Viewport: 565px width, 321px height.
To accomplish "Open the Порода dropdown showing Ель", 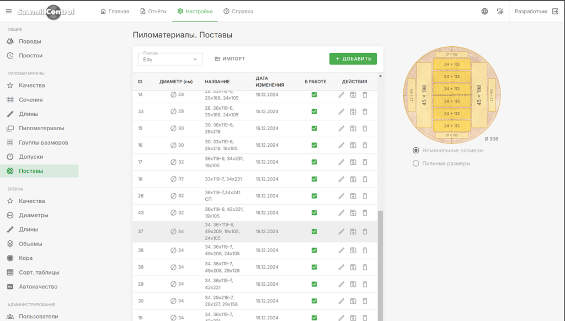I will pyautogui.click(x=170, y=59).
